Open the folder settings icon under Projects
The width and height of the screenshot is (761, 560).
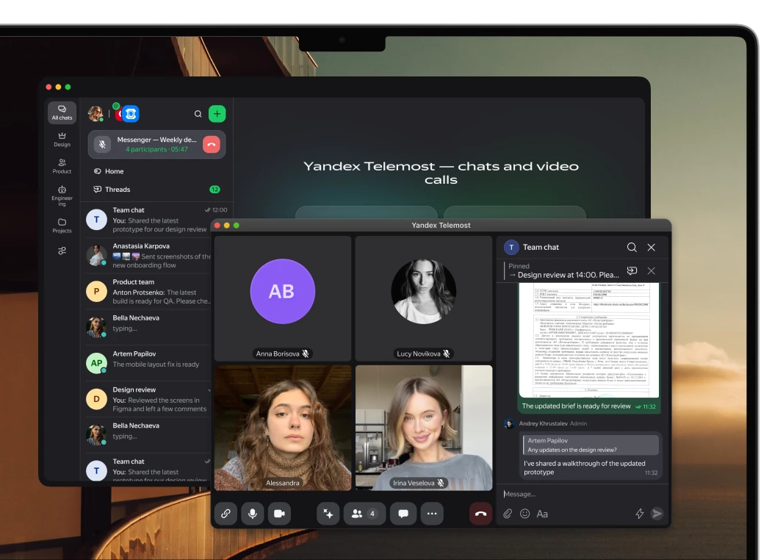[x=62, y=251]
